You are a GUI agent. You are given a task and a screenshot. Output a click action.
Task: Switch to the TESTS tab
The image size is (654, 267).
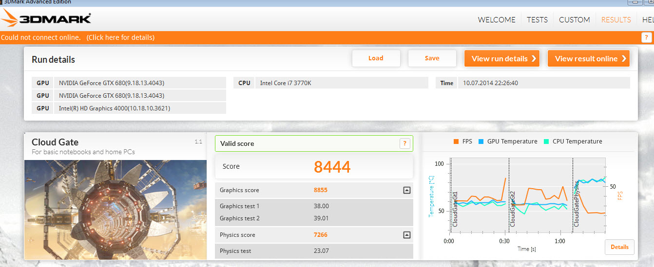pyautogui.click(x=537, y=20)
